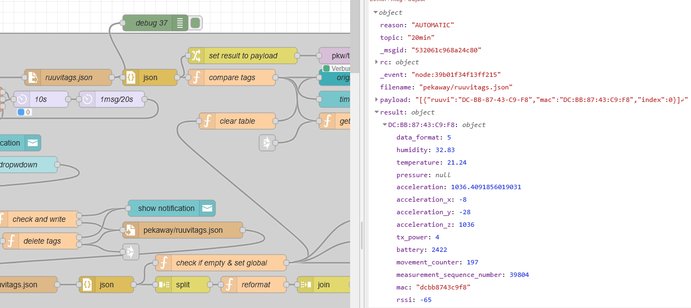Click the filename value in debug output
The width and height of the screenshot is (691, 308).
pos(466,87)
